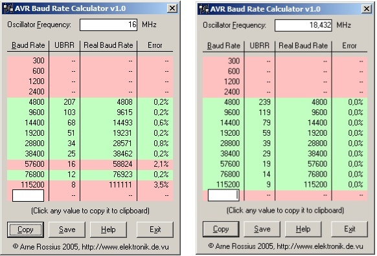
Task: Click the app icon in left window title bar
Action: click(x=8, y=8)
